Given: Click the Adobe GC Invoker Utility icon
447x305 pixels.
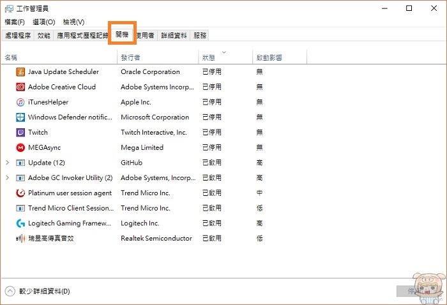Looking at the screenshot, I should [x=20, y=177].
